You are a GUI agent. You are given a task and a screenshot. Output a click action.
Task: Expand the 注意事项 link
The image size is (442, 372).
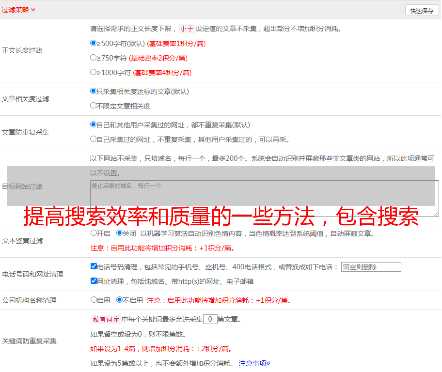(x=254, y=363)
